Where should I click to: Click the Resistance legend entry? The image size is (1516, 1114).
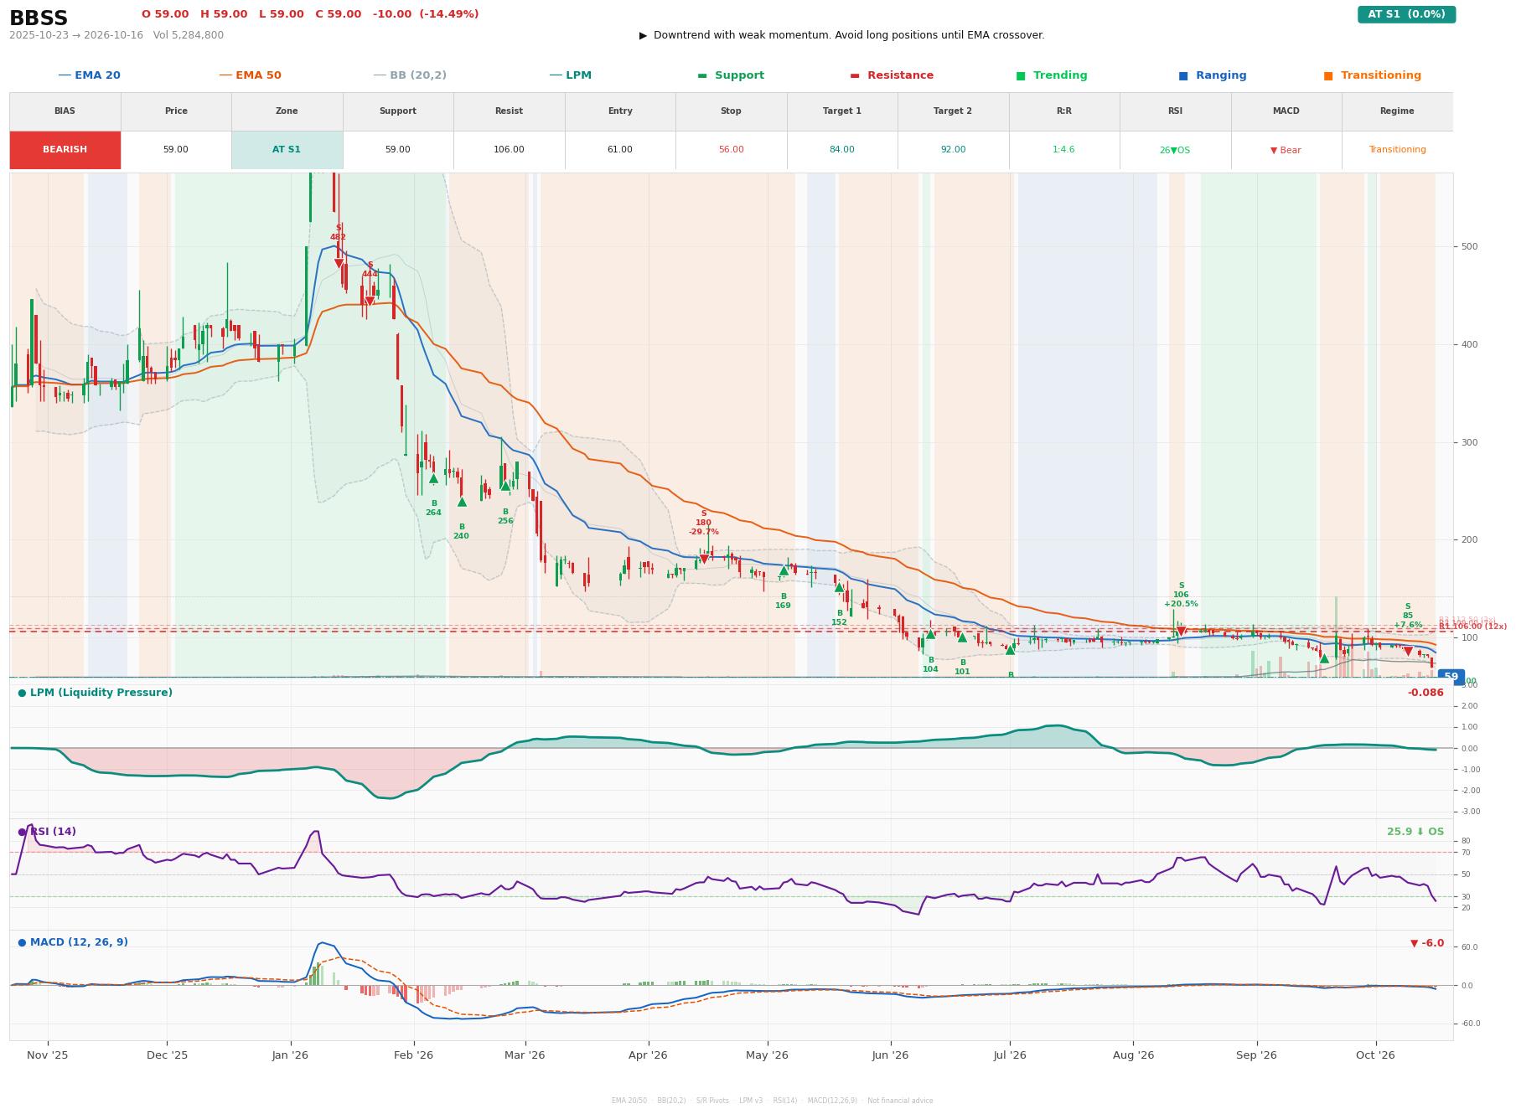coord(892,75)
